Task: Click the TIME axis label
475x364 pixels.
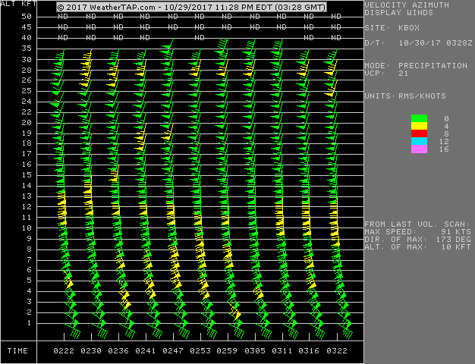Action: [17, 350]
